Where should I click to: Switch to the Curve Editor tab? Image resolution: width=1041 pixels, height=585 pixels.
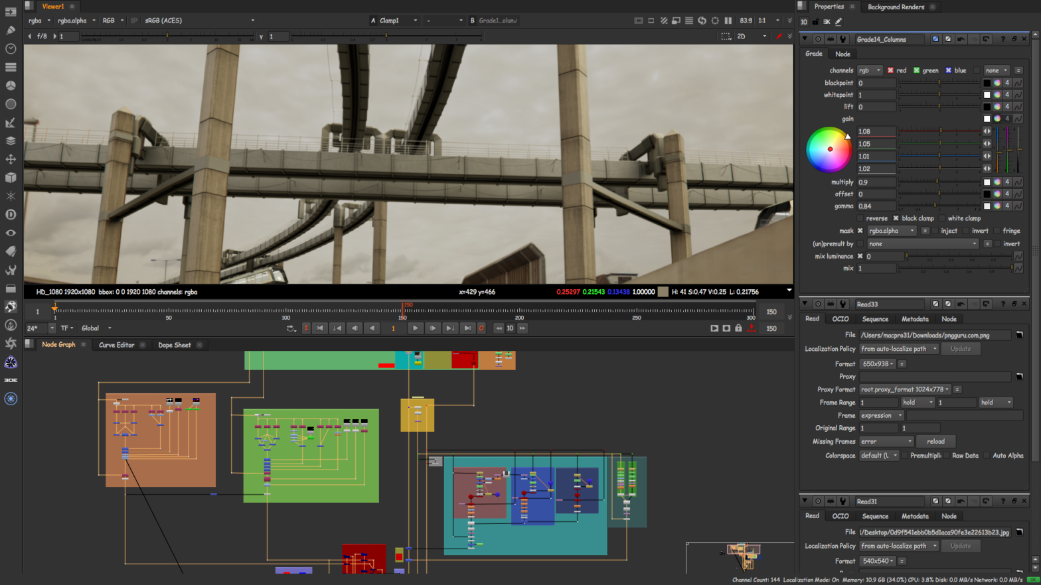coord(116,345)
